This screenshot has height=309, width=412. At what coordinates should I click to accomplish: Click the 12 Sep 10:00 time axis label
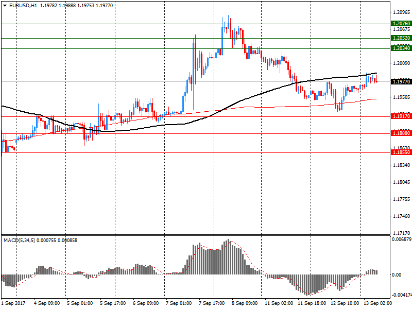pyautogui.click(x=345, y=303)
